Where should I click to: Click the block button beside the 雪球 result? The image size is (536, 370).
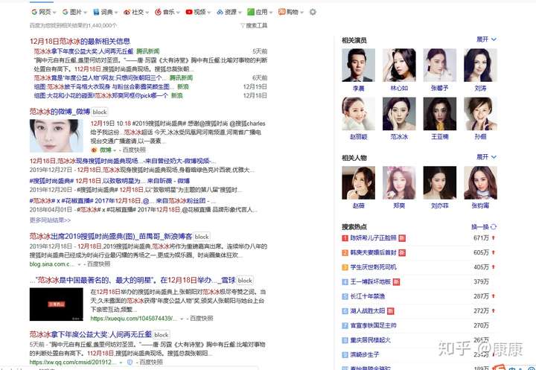[x=245, y=281]
